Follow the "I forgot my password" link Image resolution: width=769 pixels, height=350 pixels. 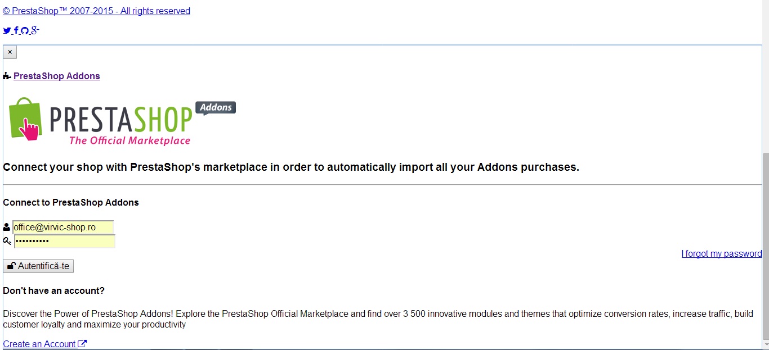721,254
